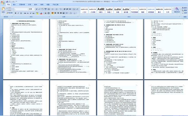Image resolution: width=188 pixels, height=116 pixels.
Task: Apply the 标题 1 heading style
Action: pos(101,10)
